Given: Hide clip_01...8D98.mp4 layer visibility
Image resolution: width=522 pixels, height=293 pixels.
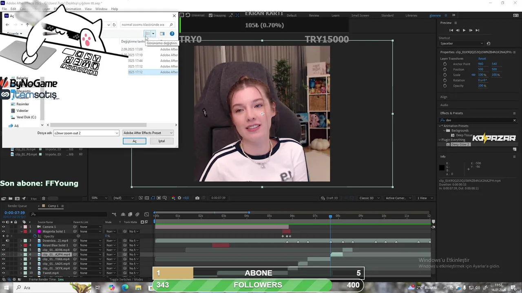Looking at the screenshot, I should click(3, 250).
